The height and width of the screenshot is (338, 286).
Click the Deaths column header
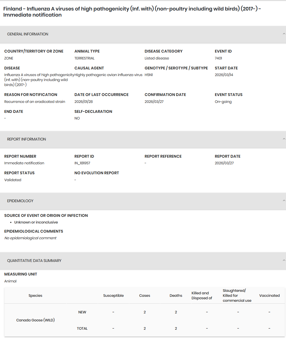pos(176,296)
